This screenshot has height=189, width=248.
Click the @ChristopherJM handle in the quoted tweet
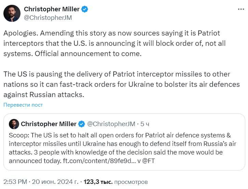pyautogui.click(x=111, y=124)
